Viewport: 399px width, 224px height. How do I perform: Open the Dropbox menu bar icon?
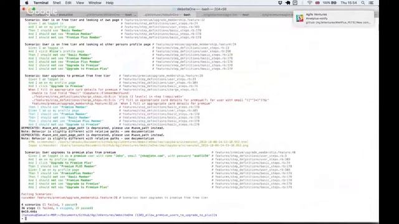[x=280, y=2]
